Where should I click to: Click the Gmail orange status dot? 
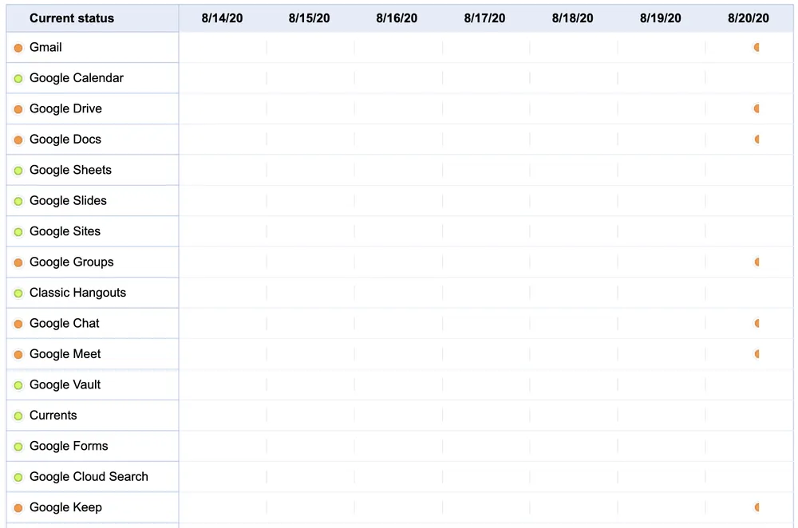click(x=18, y=48)
